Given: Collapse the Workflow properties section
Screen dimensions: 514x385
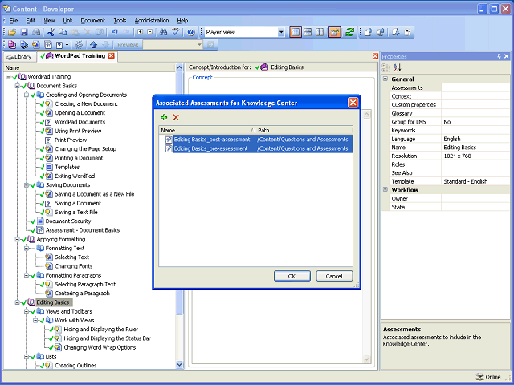Looking at the screenshot, I should tap(385, 189).
